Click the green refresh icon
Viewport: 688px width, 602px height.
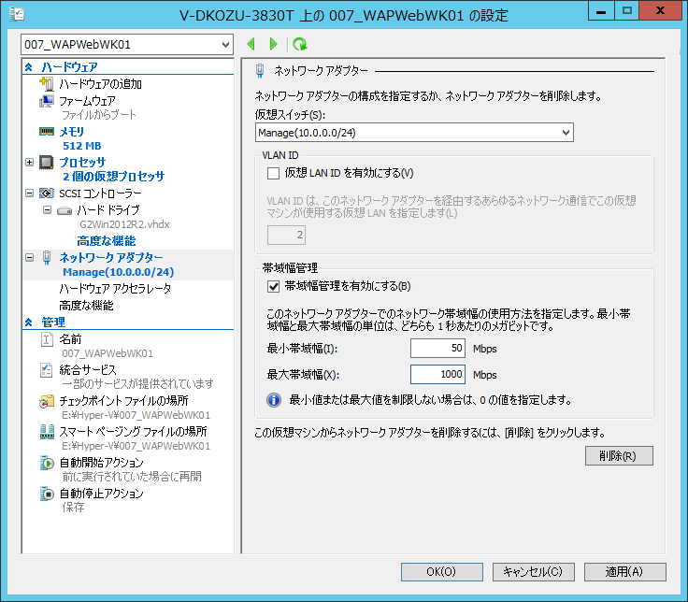click(300, 44)
